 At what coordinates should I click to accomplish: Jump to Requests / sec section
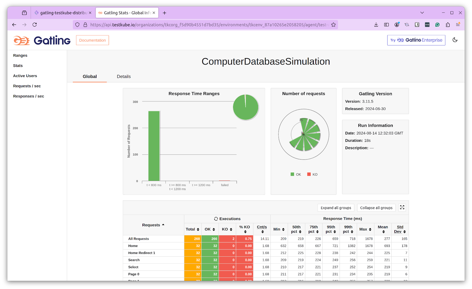coord(27,86)
